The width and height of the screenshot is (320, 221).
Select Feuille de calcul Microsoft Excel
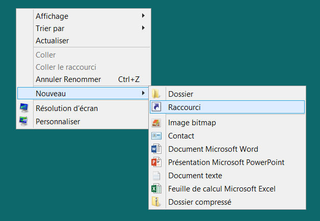[222, 189]
